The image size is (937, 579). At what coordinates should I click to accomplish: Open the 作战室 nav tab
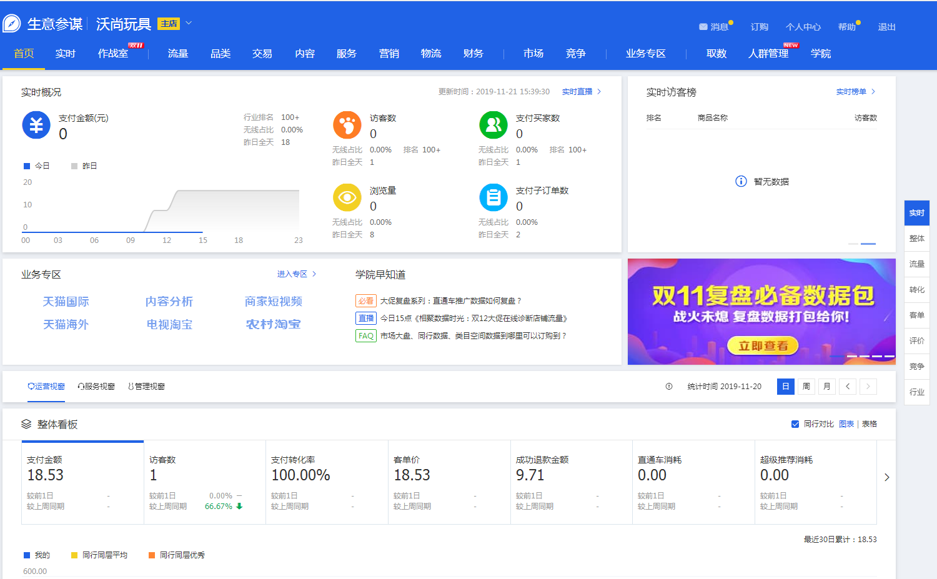coord(113,54)
